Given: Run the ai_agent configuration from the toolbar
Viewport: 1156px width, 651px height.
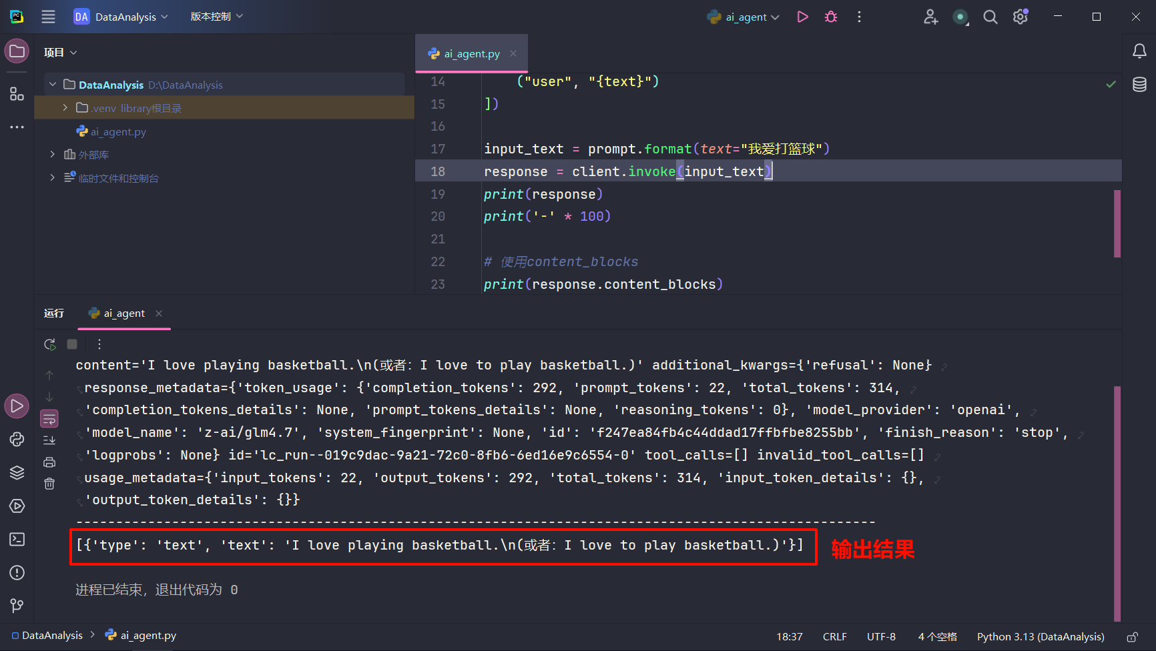Looking at the screenshot, I should point(802,17).
